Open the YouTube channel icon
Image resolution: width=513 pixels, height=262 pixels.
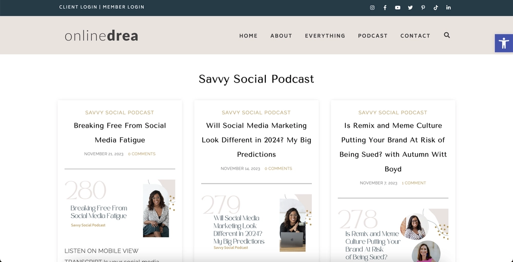398,8
